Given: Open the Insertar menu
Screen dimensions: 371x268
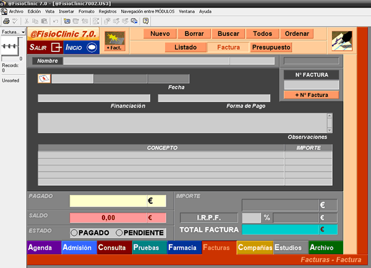Looking at the screenshot, I should click(x=66, y=11).
